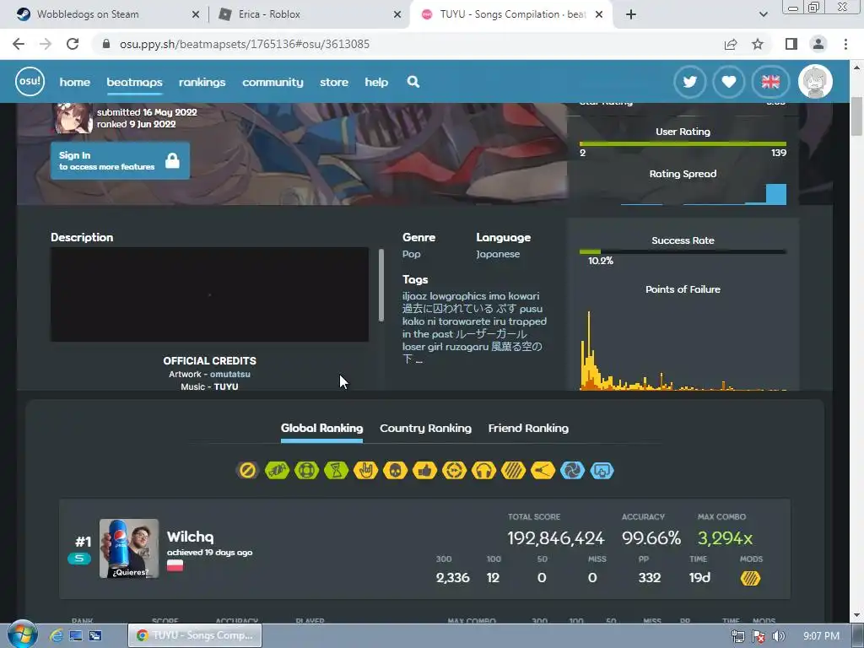Toggle the Nightcore headphones mod
Screen dimensions: 864x648
[x=483, y=471]
